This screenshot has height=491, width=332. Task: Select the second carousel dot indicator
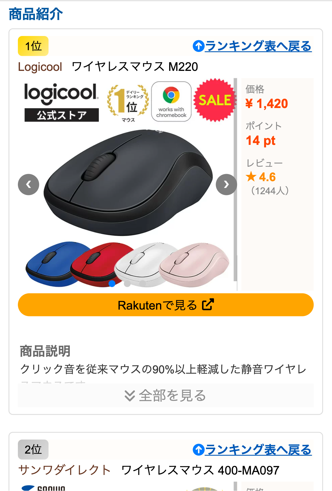[x=127, y=283]
